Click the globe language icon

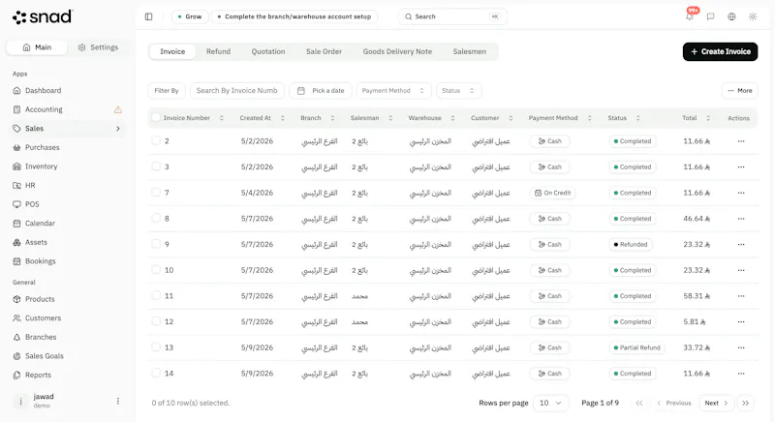[731, 16]
